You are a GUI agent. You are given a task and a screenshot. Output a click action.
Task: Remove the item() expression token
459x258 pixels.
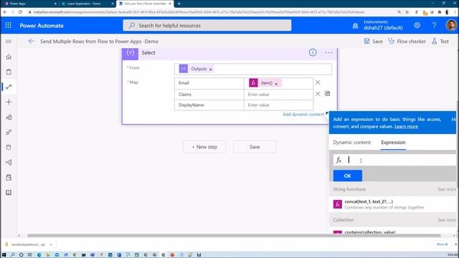pos(275,84)
